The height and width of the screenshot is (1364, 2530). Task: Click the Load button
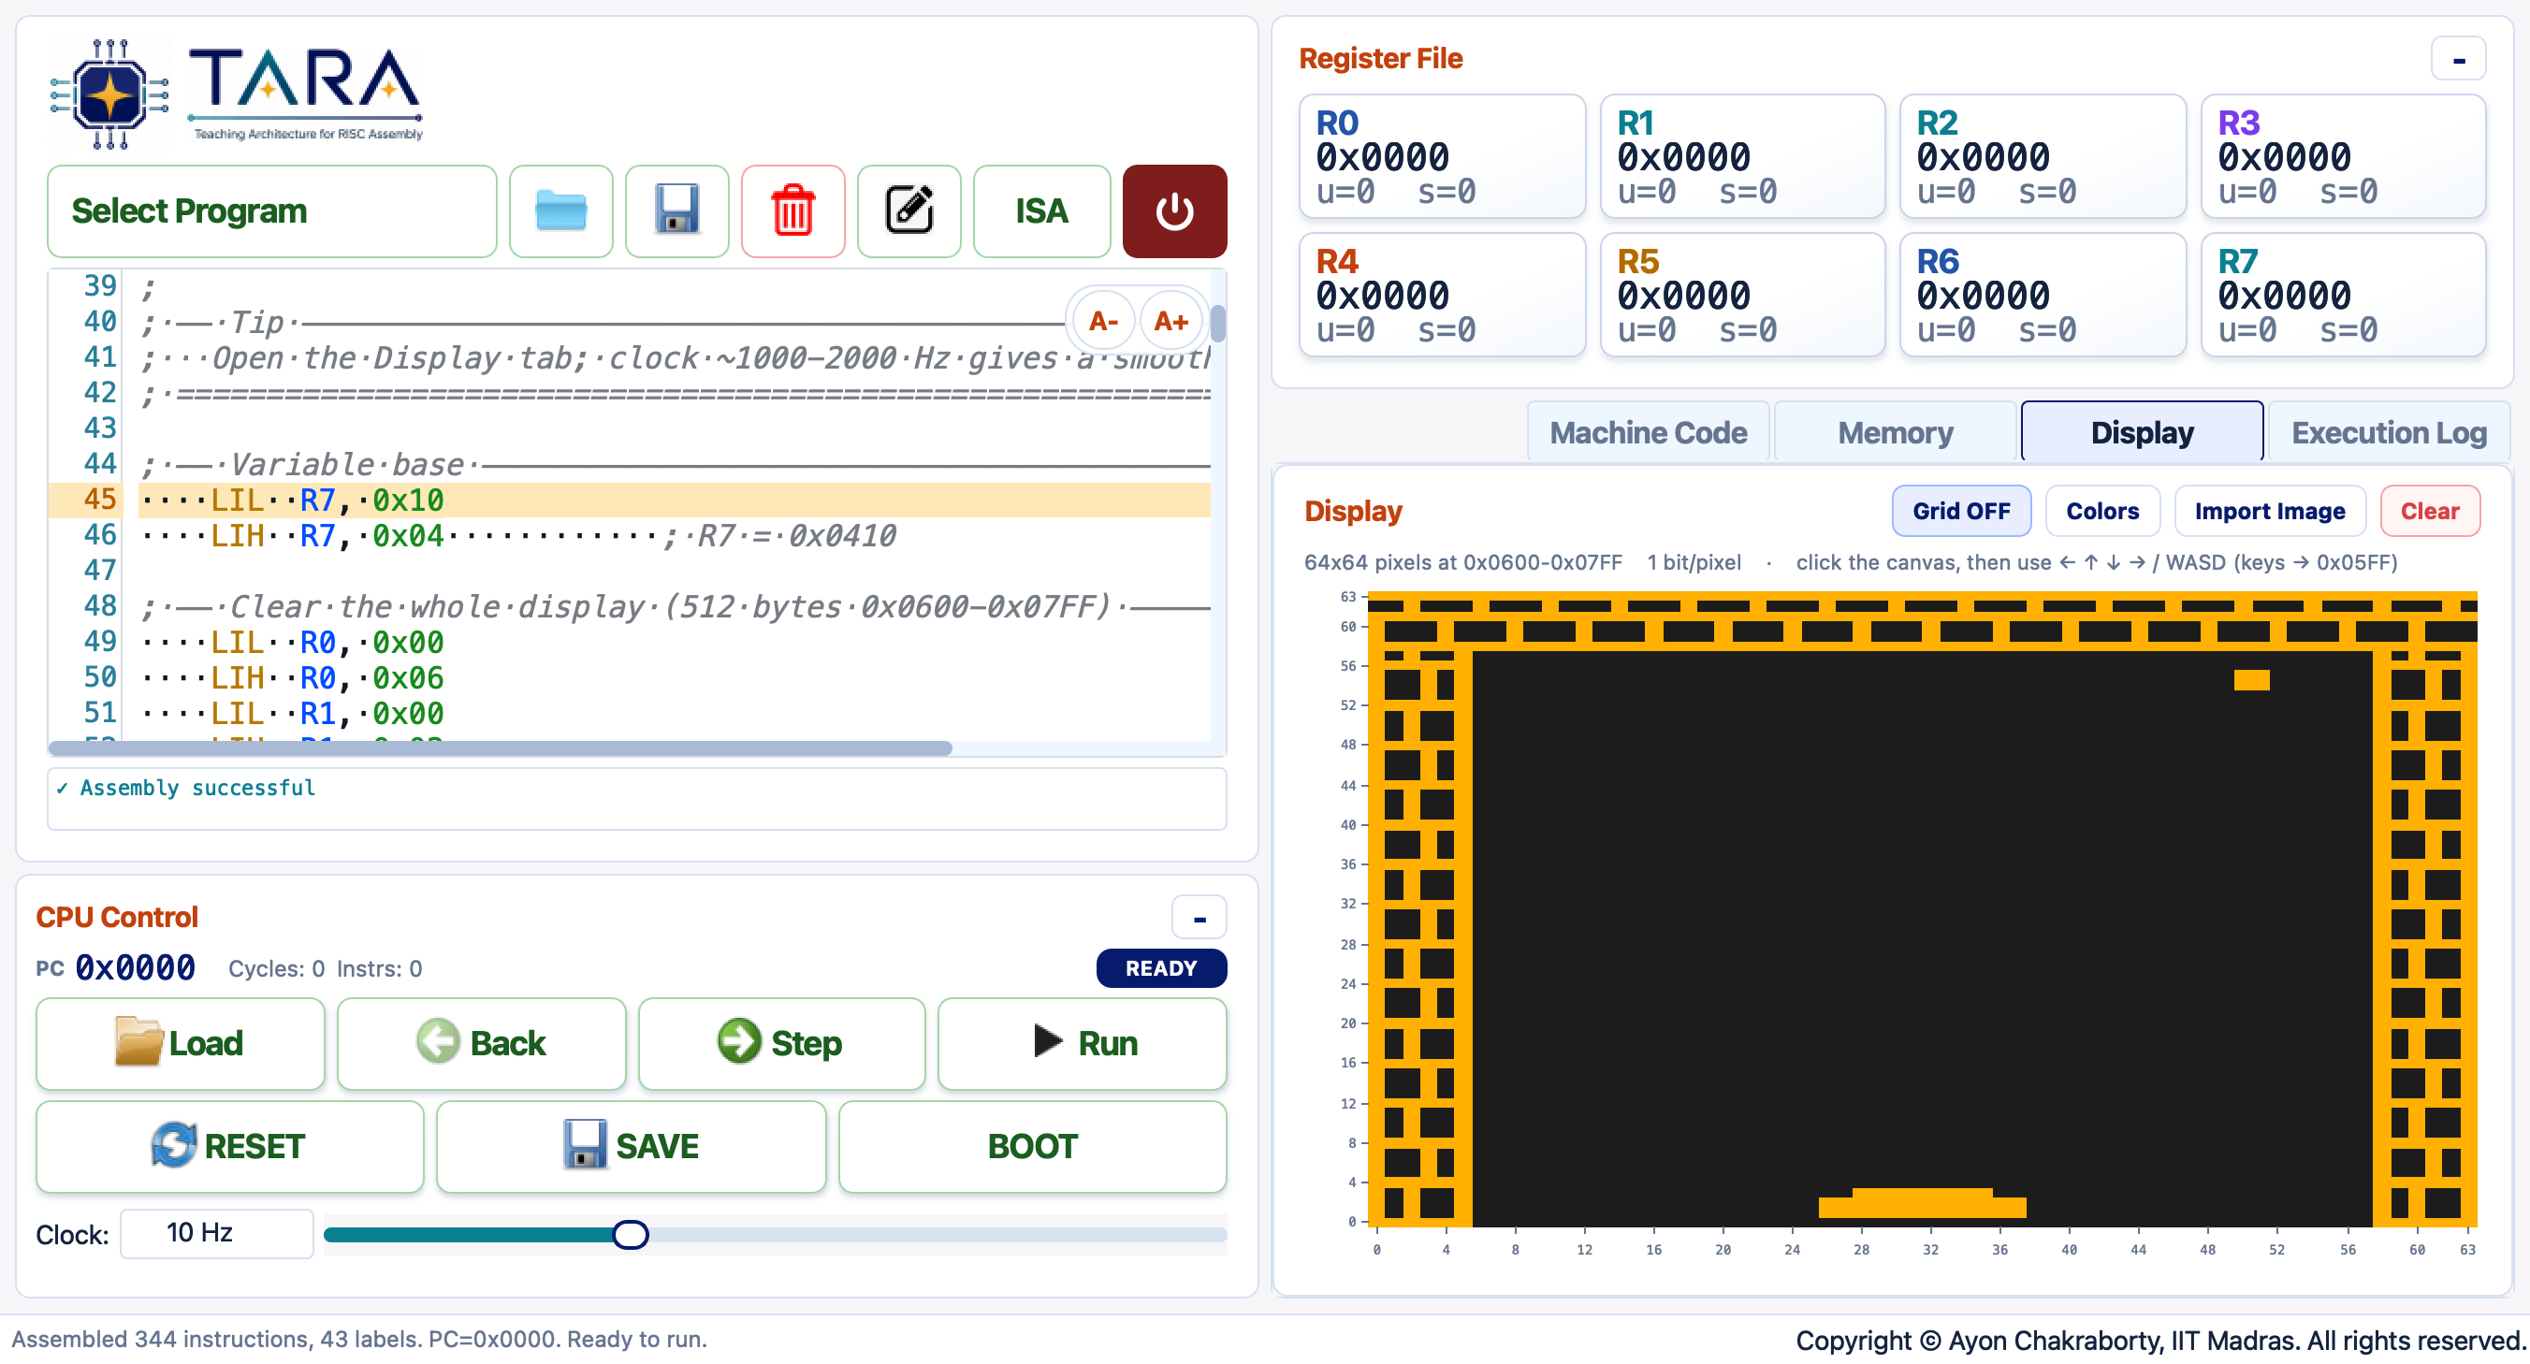pos(180,1043)
